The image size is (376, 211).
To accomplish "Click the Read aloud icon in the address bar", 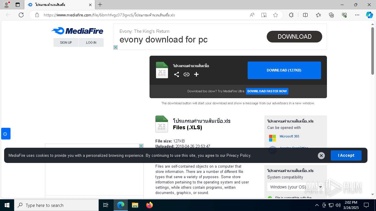I will pos(252,15).
